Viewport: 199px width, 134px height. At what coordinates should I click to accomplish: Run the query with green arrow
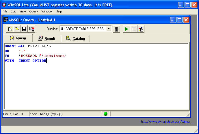(127, 29)
